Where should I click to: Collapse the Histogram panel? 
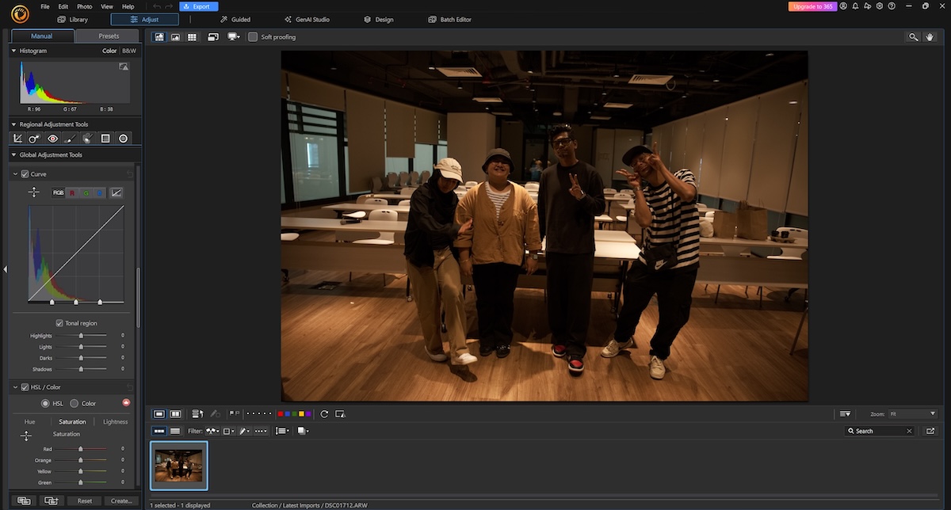[x=12, y=50]
